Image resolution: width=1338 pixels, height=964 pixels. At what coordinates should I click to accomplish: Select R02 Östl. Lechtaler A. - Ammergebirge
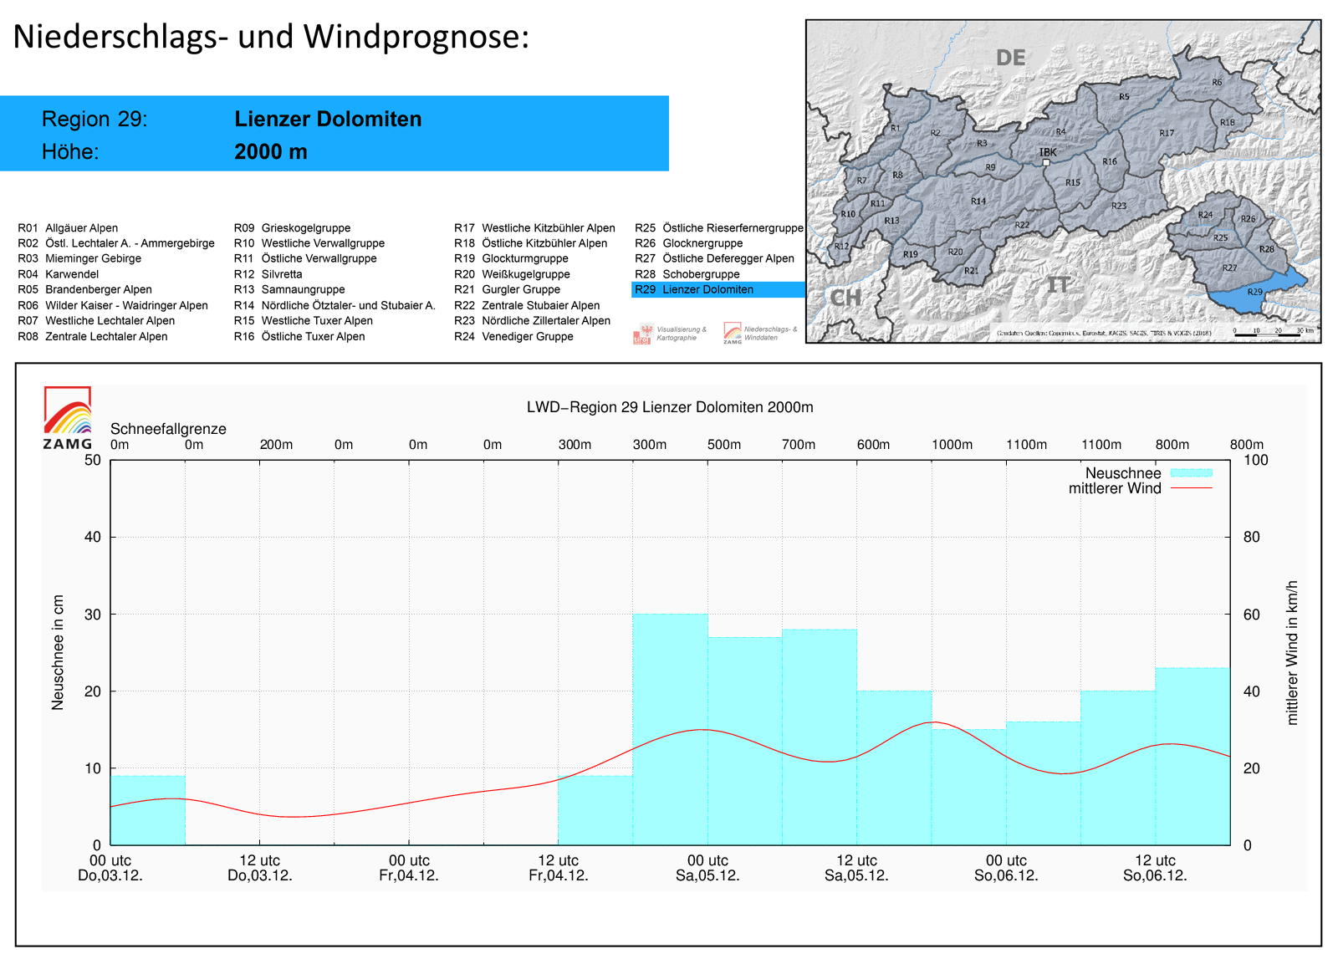(x=116, y=243)
